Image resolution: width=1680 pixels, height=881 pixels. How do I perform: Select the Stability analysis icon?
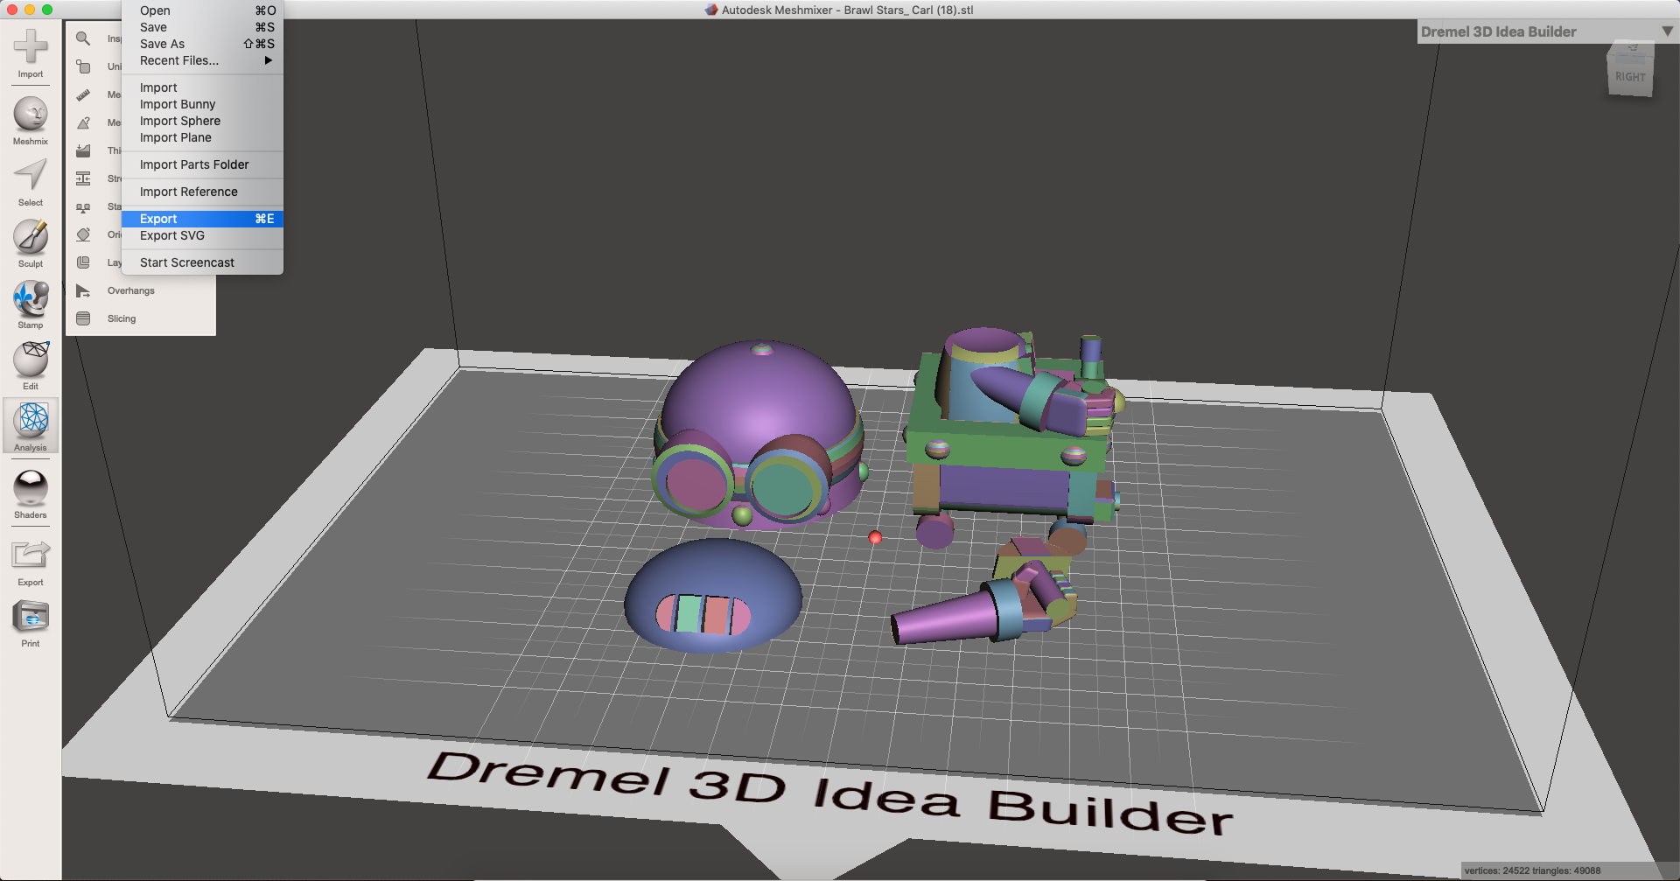tap(83, 206)
